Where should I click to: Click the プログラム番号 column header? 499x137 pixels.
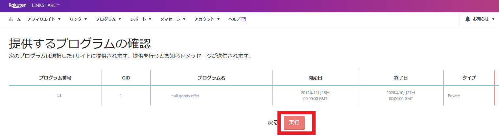pos(55,78)
